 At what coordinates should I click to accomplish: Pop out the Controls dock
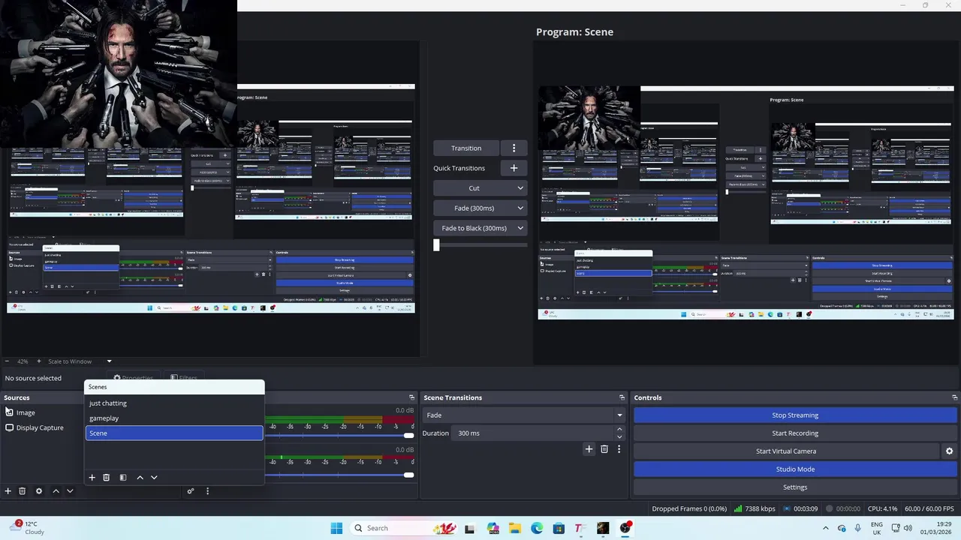point(955,397)
